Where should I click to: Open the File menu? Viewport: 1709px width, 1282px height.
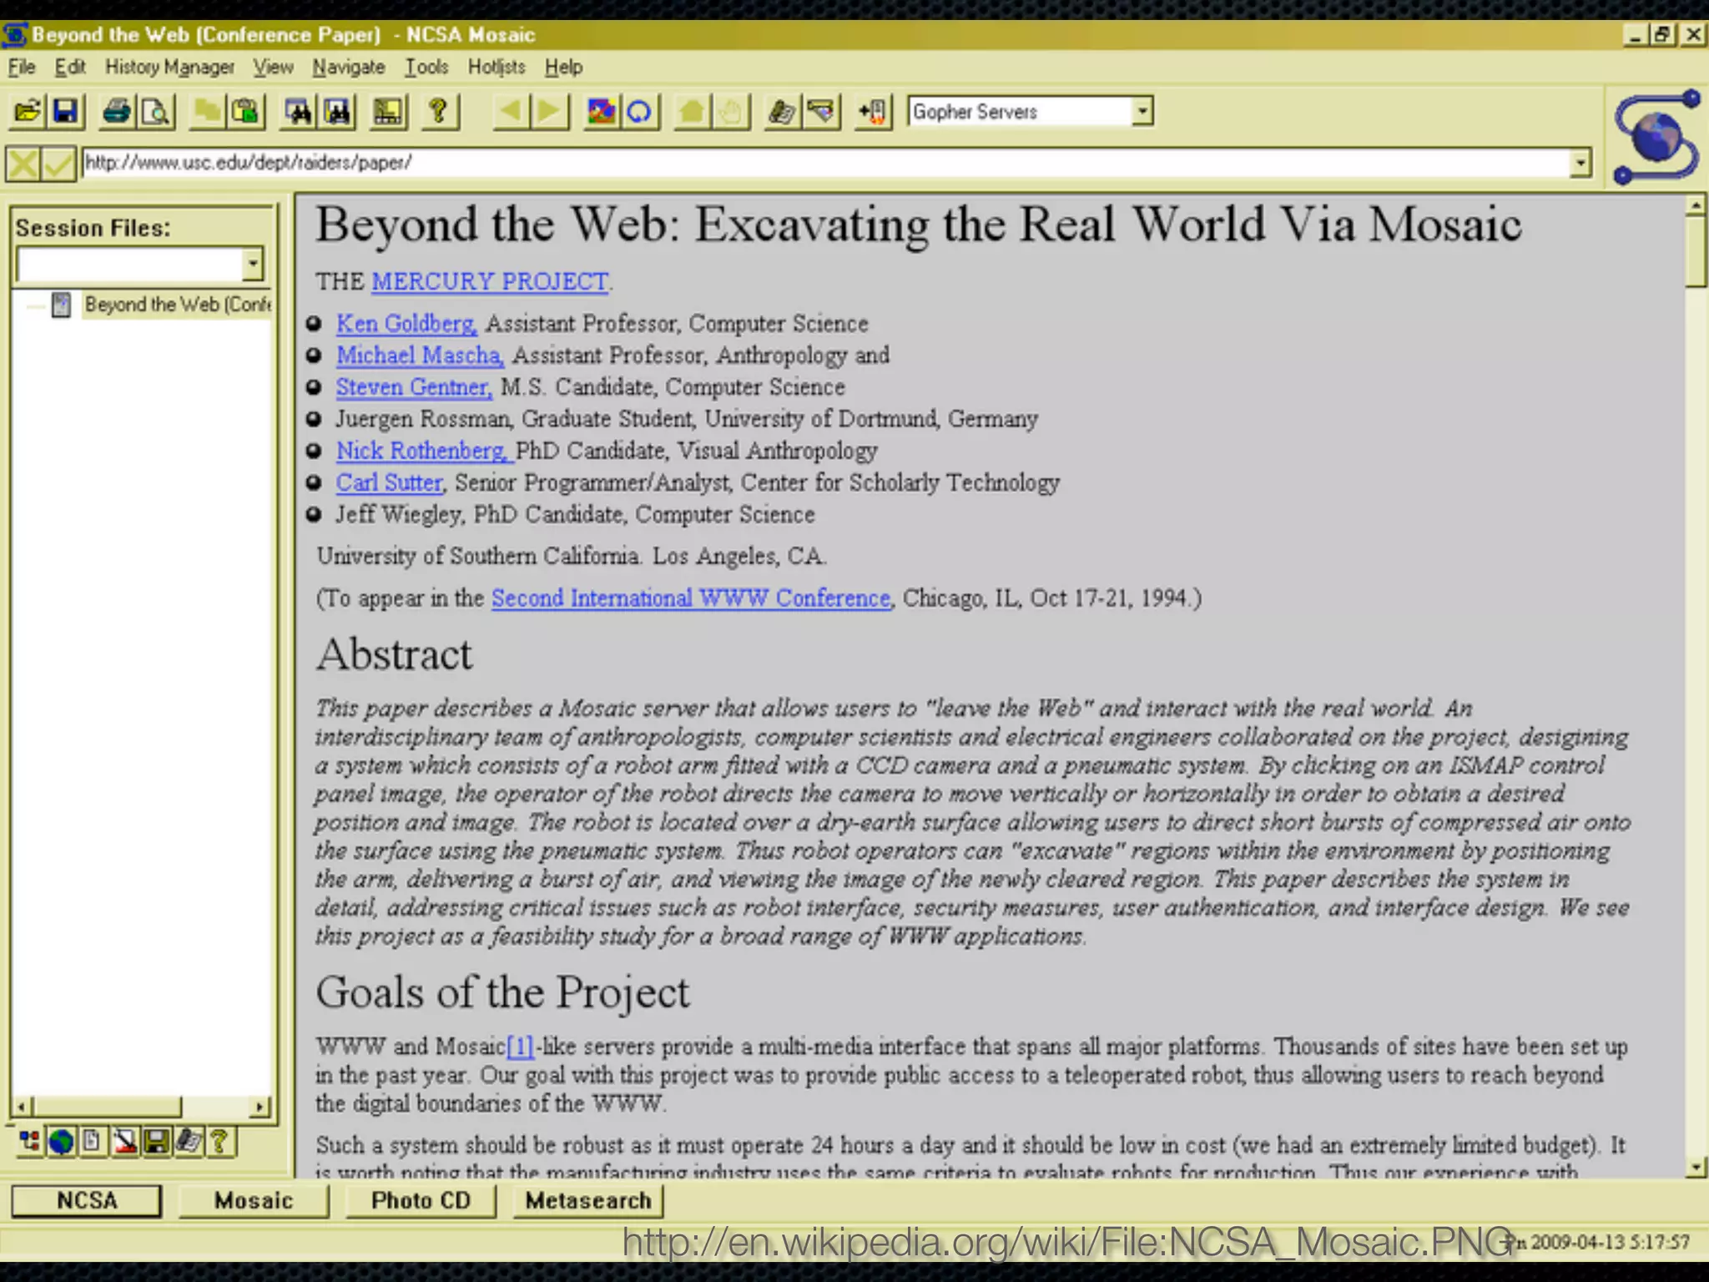click(x=22, y=67)
